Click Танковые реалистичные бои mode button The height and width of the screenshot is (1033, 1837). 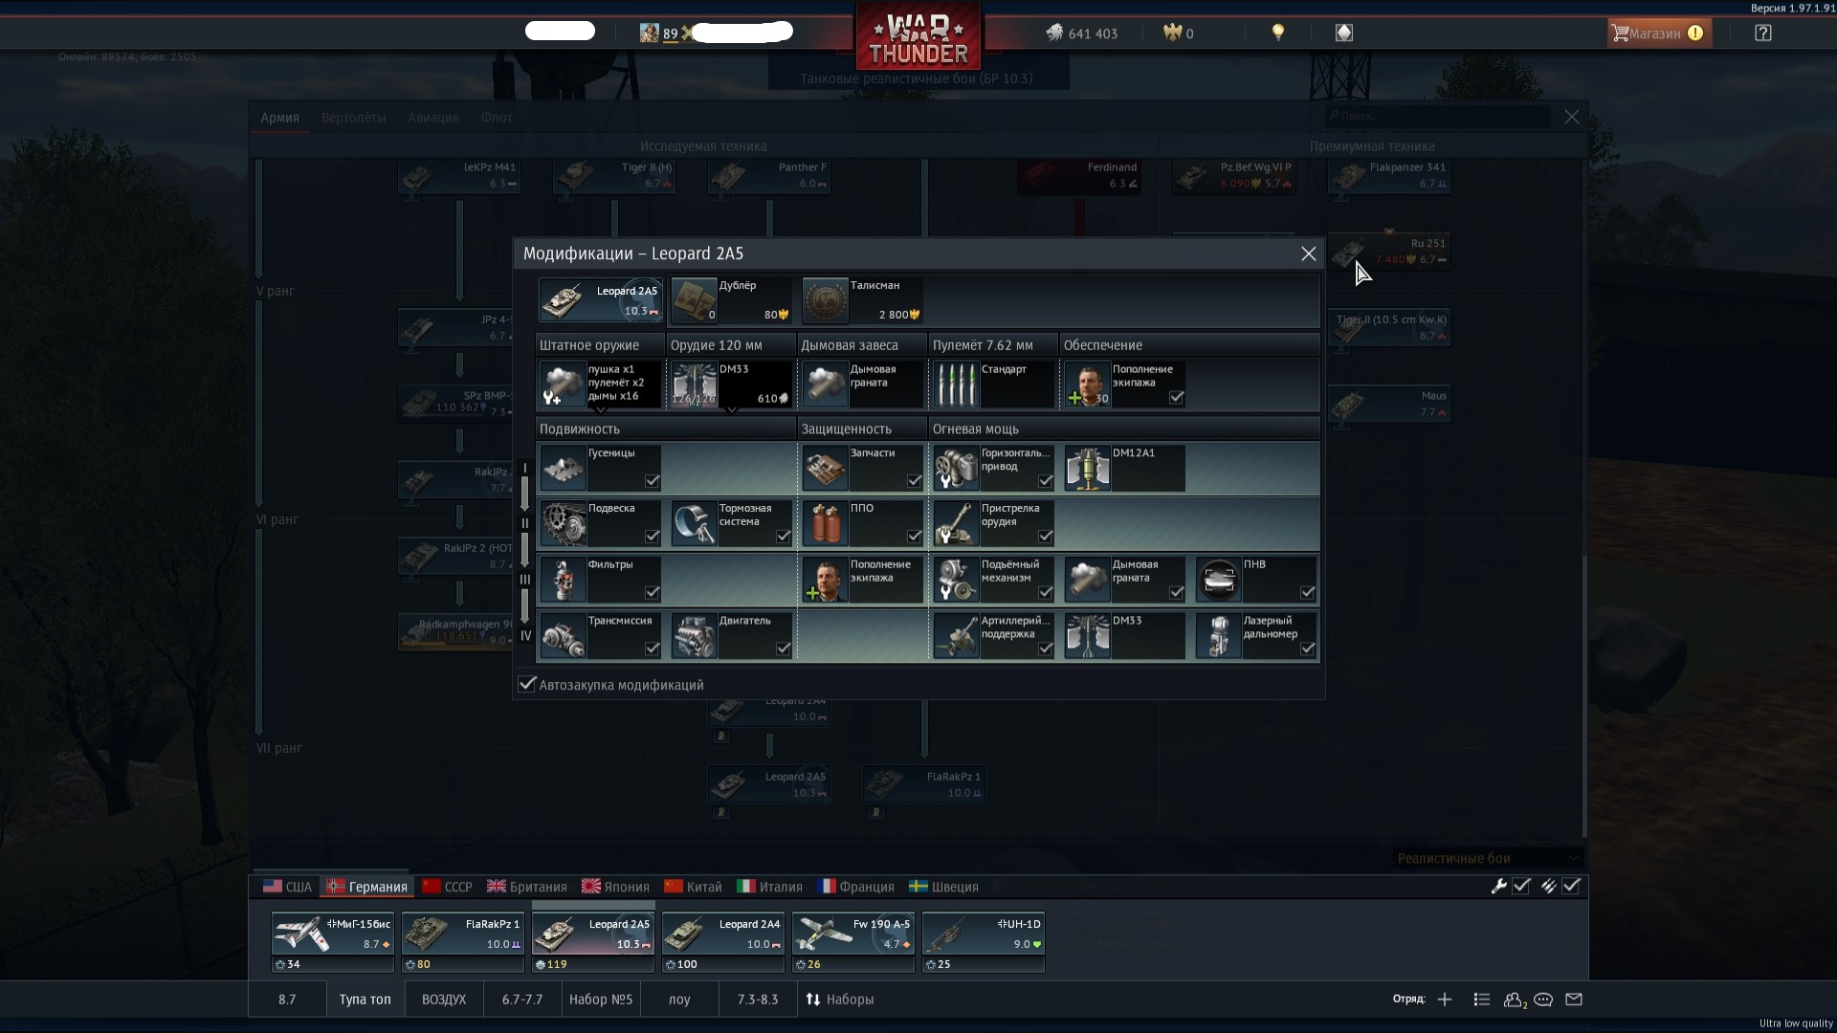[x=917, y=78]
